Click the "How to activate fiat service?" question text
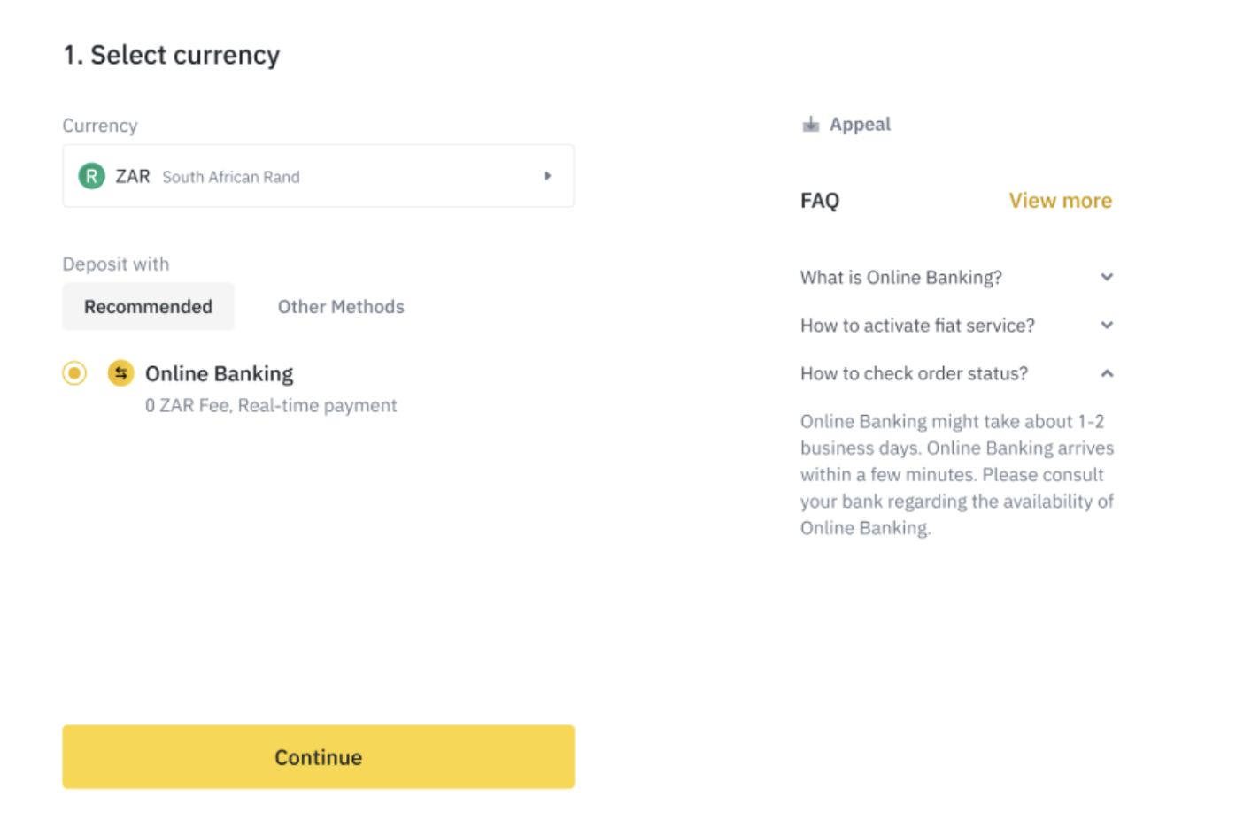 [916, 326]
